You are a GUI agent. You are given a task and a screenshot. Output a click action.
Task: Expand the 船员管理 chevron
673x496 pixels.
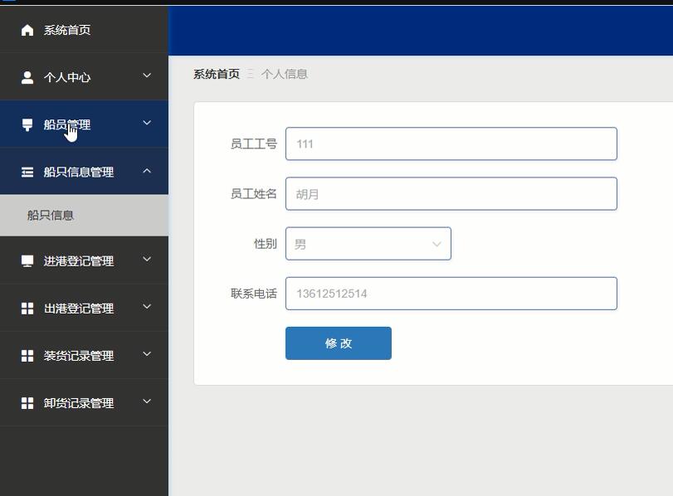pyautogui.click(x=147, y=123)
